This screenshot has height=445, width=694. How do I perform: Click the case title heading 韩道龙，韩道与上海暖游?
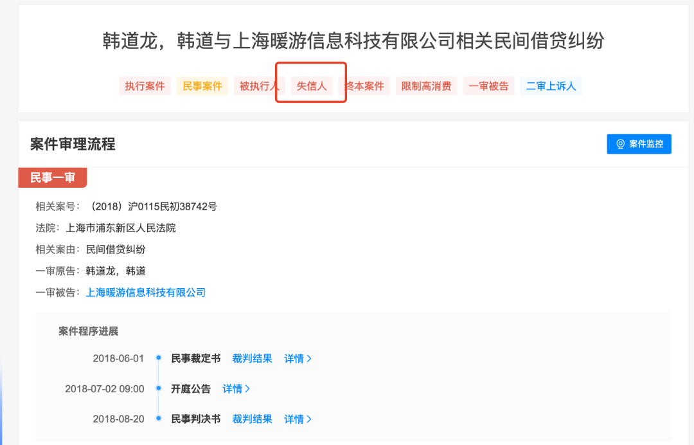[x=353, y=41]
